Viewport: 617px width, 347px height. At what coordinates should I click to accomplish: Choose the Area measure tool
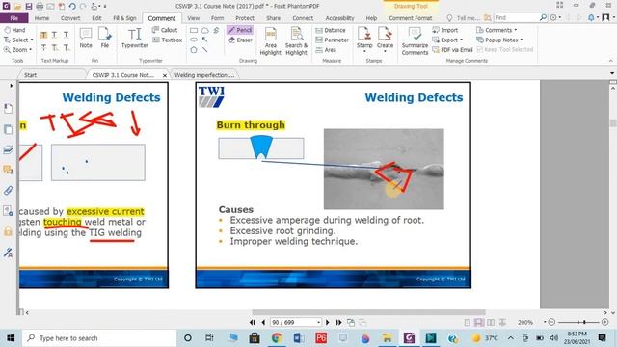coord(326,50)
